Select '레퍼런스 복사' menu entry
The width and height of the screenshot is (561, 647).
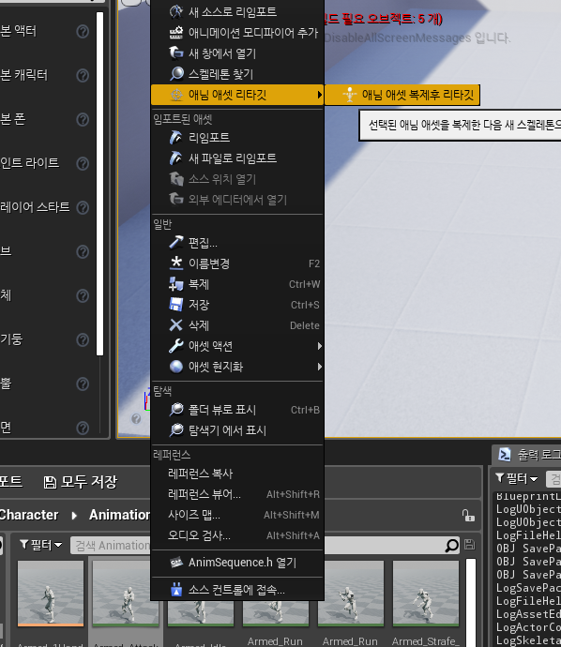click(x=237, y=474)
